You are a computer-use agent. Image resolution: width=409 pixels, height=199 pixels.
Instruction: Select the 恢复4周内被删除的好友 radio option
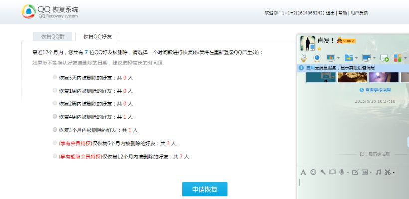(54, 116)
